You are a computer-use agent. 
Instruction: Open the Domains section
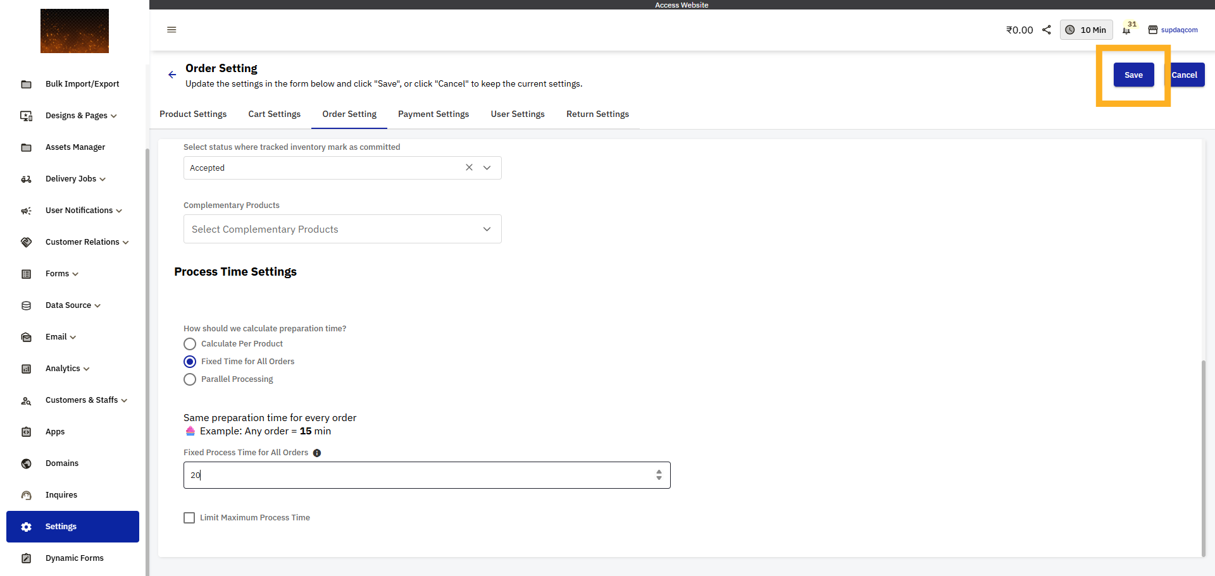(x=61, y=463)
